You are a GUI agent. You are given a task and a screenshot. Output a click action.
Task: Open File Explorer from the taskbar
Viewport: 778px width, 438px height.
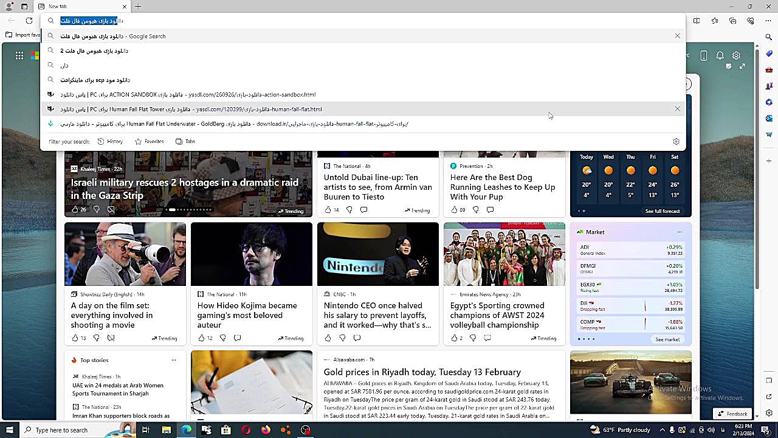[x=166, y=430]
